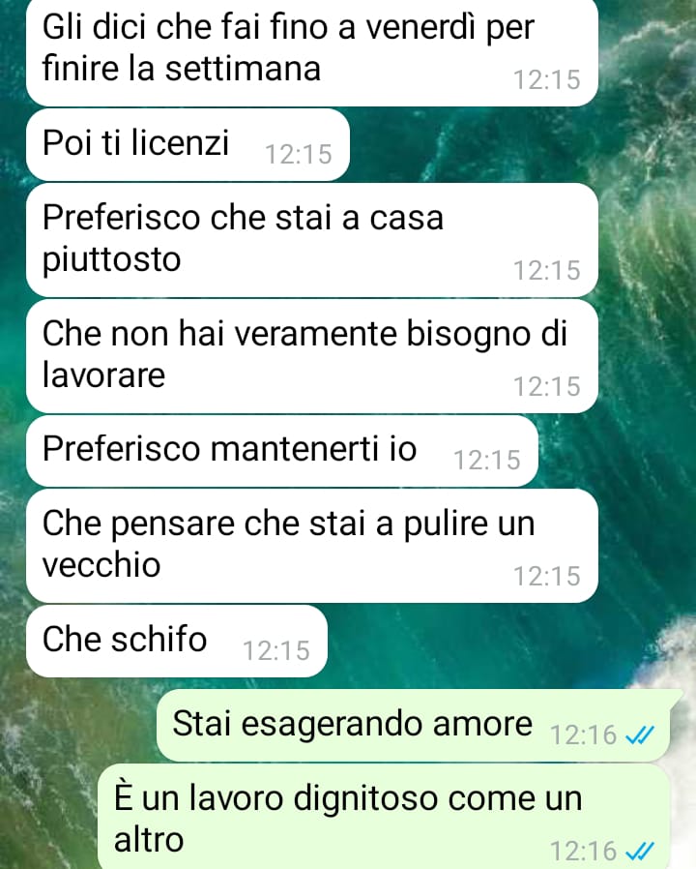The image size is (696, 869).
Task: Tap 'È un lavoro dignitoso come un altro'
Action: (384, 818)
